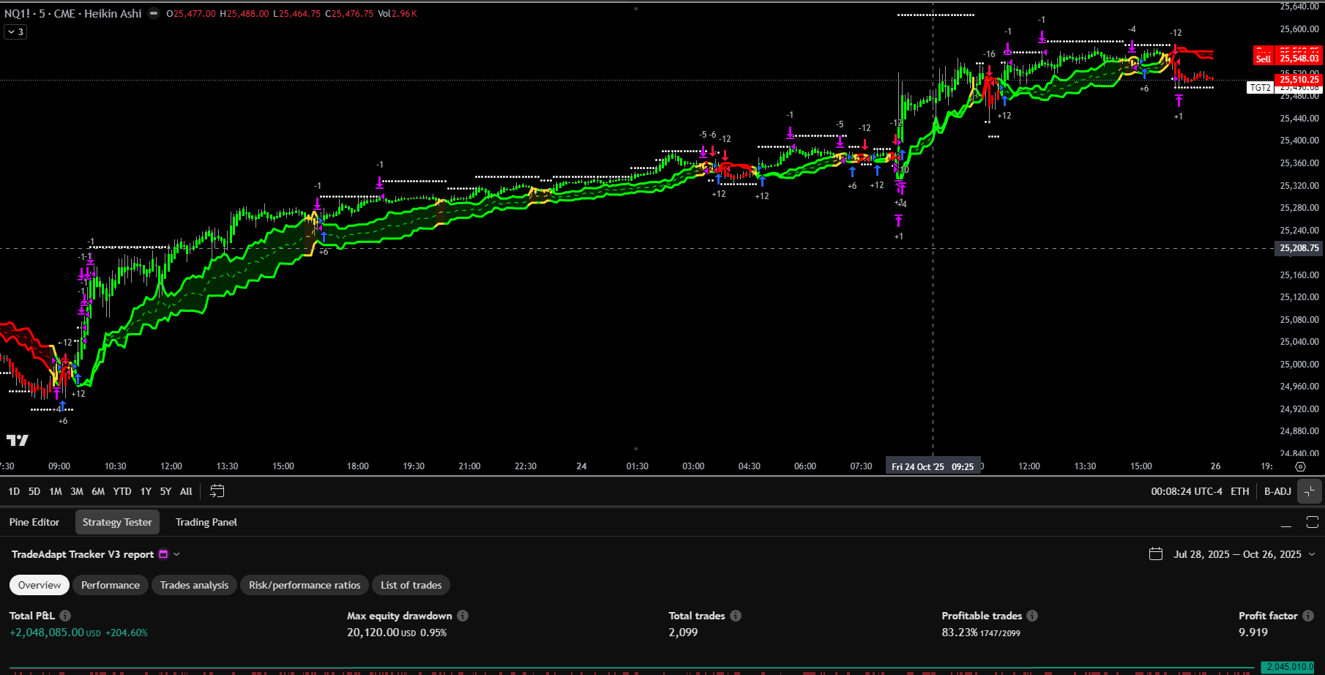Click the info icon beside Max equity drawdown
The width and height of the screenshot is (1325, 675).
[463, 616]
